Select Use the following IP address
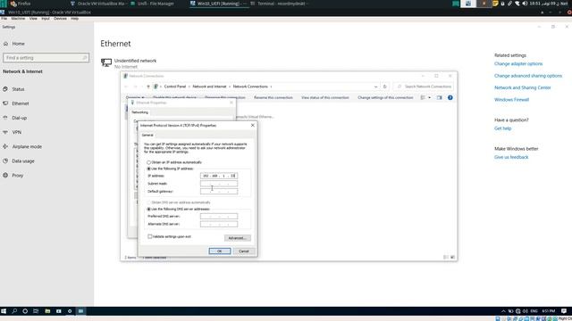The width and height of the screenshot is (572, 321). 149,169
